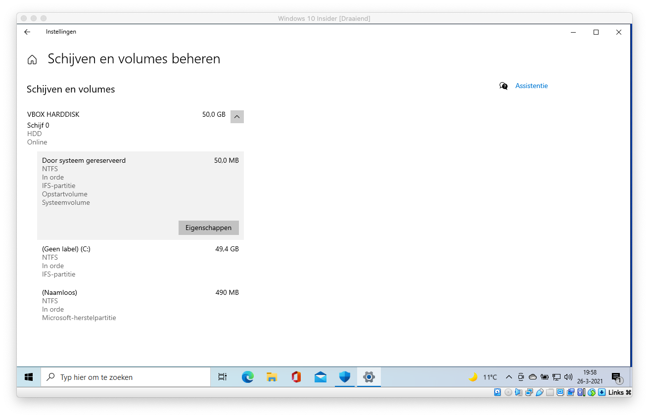Launch Microsoft Edge from the taskbar
Screen dimensions: 649x418
(247, 377)
